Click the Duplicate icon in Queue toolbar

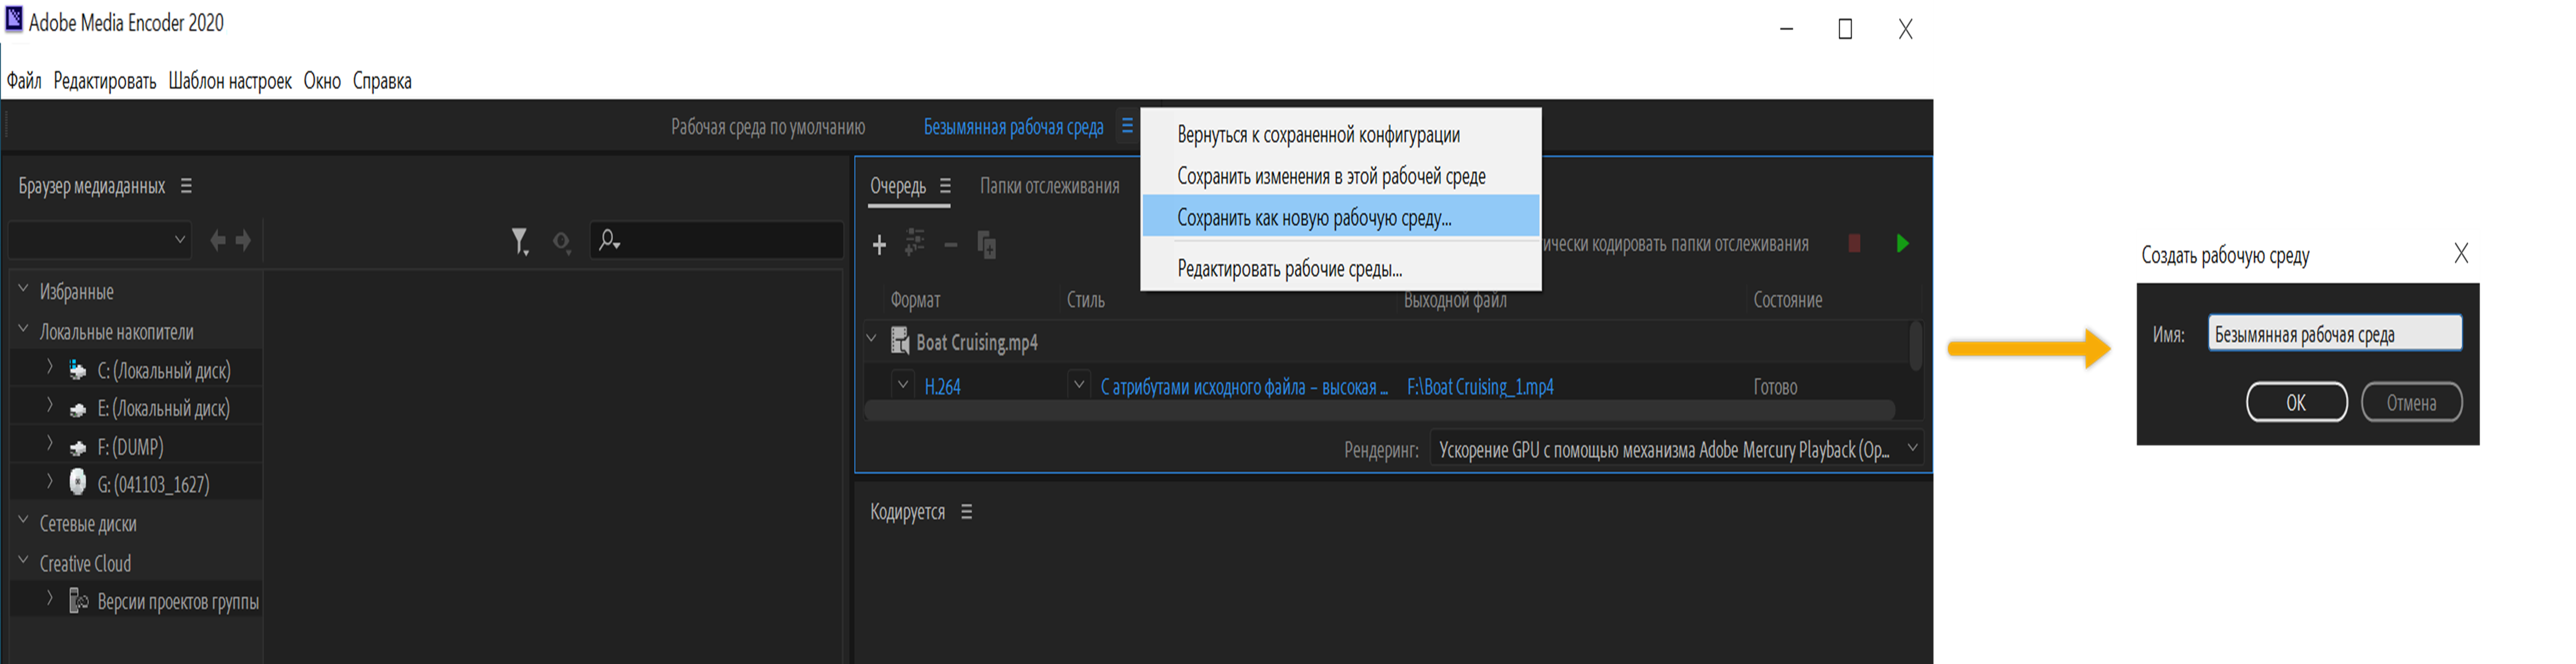coord(986,245)
